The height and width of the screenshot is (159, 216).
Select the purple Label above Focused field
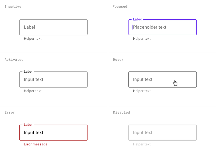137,19
